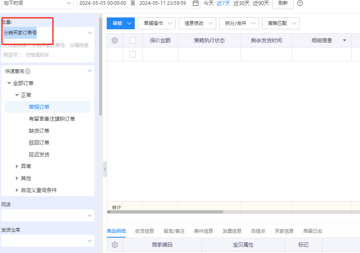Open the 发货仓库 warehouse dropdown
Viewport: 360px width, 253px height.
[x=47, y=240]
